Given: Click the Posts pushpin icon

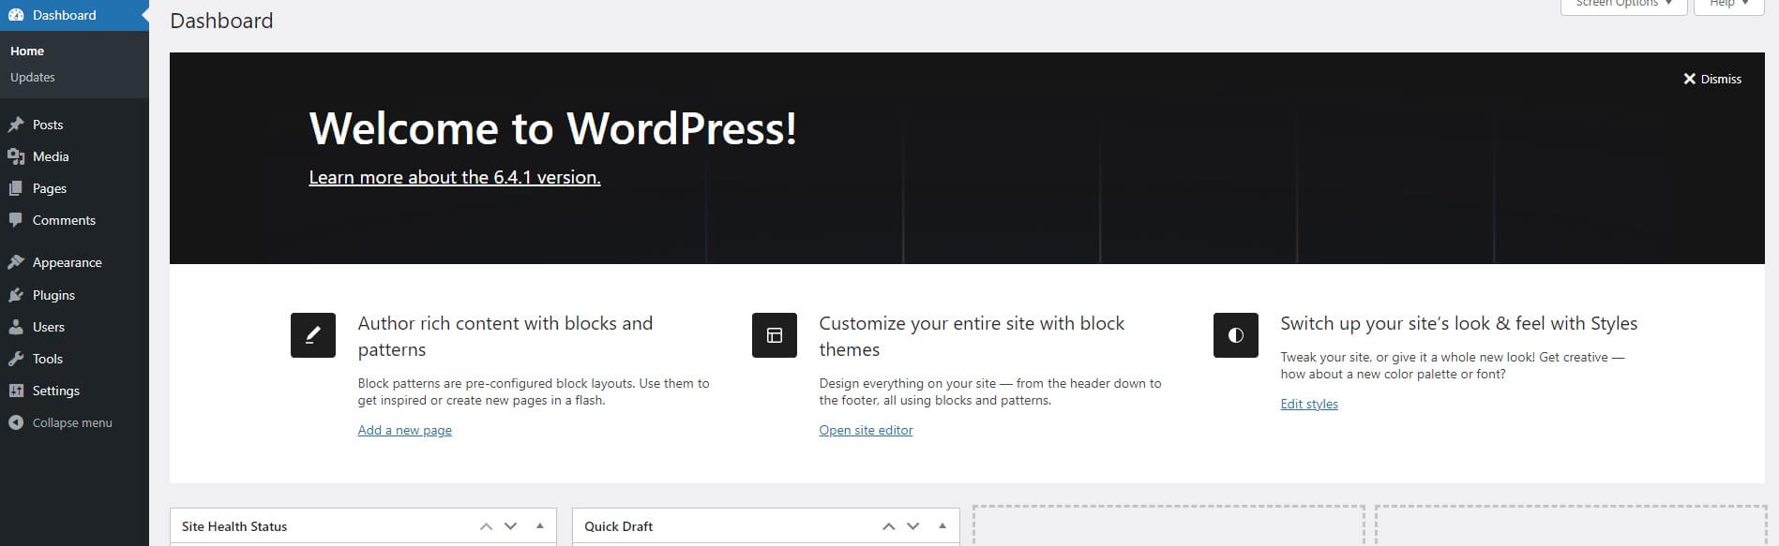Looking at the screenshot, I should pyautogui.click(x=16, y=125).
